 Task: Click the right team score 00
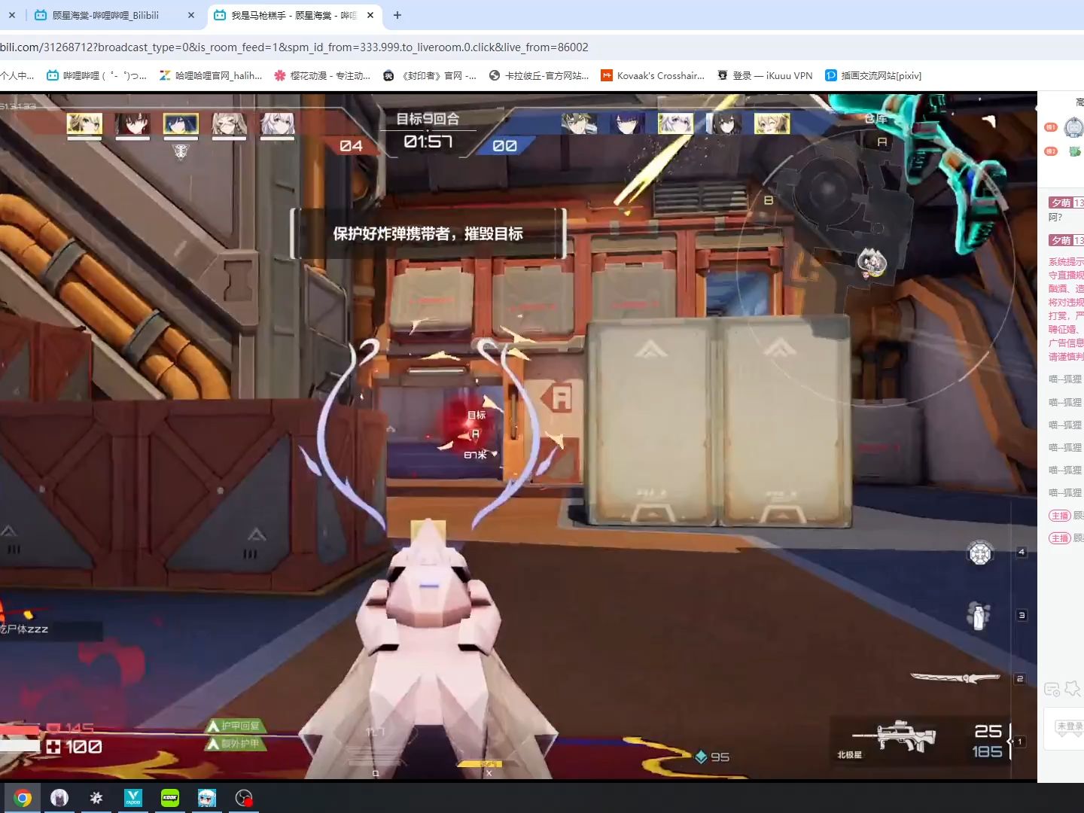504,146
